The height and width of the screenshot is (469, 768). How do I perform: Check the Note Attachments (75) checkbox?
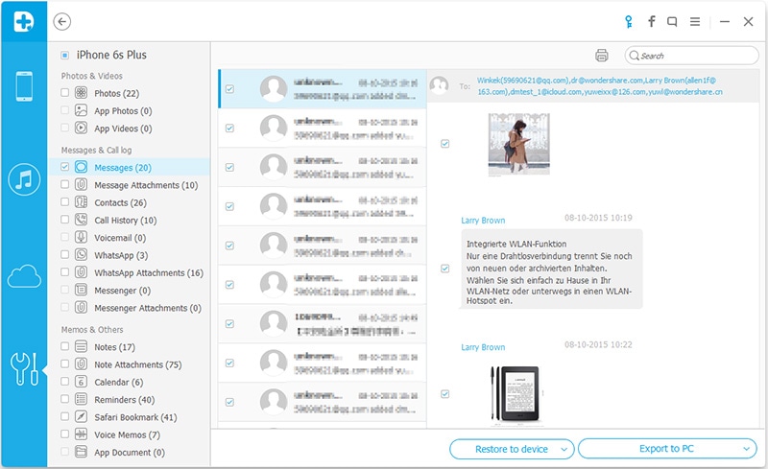pos(64,363)
